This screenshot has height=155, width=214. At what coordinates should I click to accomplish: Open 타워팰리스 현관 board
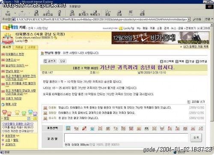click(15, 54)
